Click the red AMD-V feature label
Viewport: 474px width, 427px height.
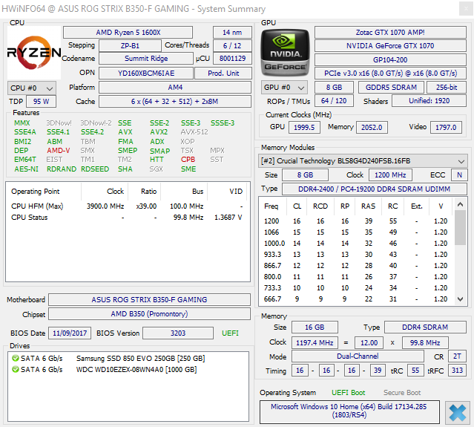point(58,151)
